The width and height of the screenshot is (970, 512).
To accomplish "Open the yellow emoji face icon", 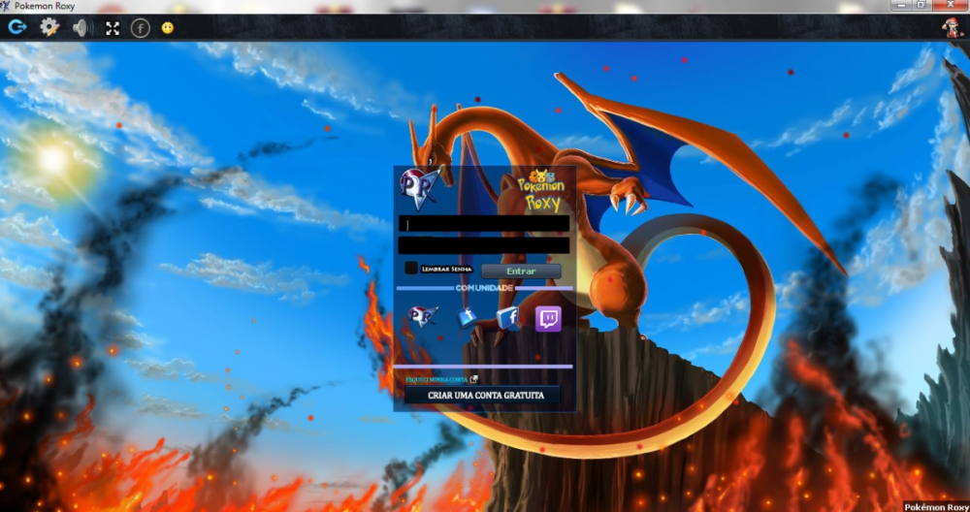I will (x=168, y=28).
